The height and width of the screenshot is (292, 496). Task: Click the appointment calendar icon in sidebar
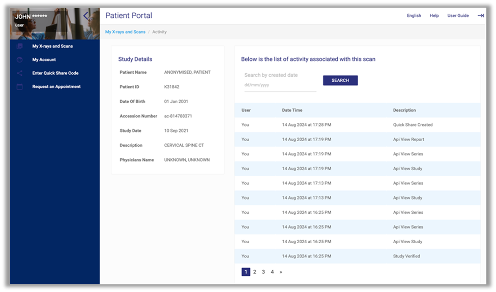20,87
